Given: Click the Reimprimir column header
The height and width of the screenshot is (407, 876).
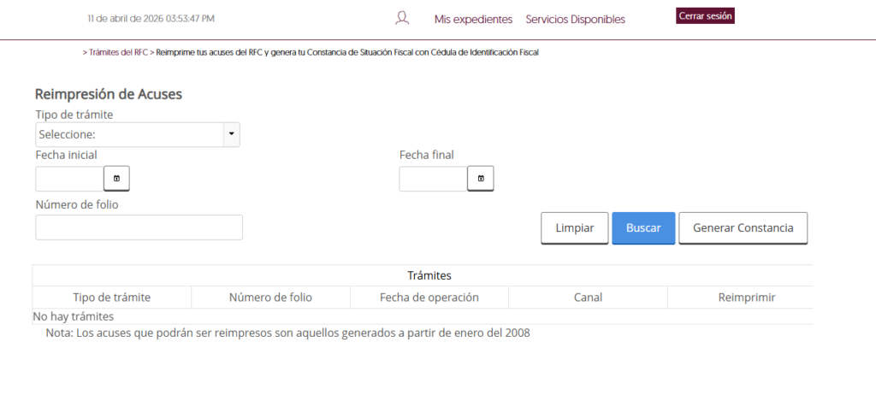Looking at the screenshot, I should tap(746, 298).
